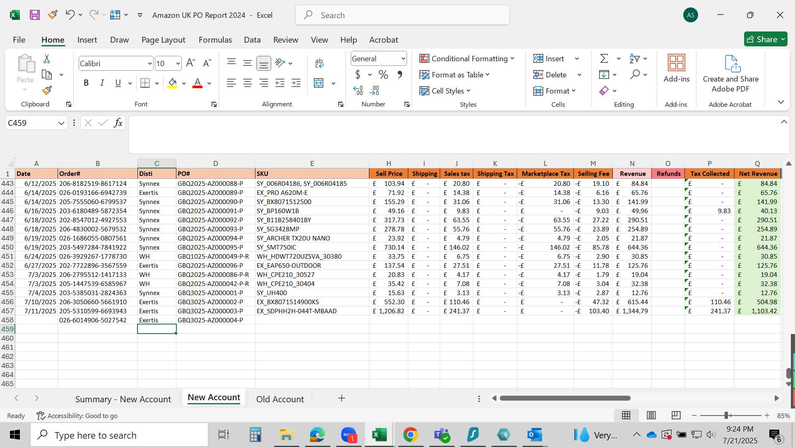Click the AS account avatar
Viewport: 795px width, 447px height.
click(x=690, y=15)
